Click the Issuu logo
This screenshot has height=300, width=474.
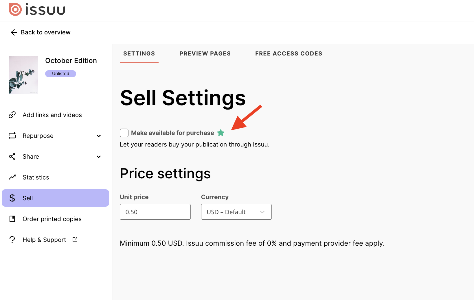click(37, 9)
